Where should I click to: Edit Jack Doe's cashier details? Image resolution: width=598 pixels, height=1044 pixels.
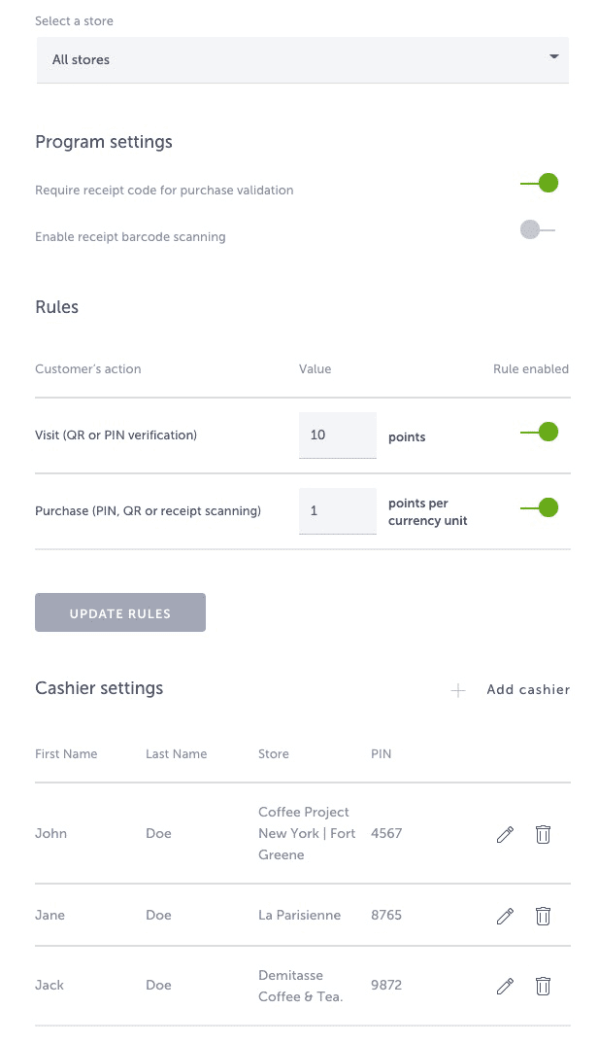point(505,986)
